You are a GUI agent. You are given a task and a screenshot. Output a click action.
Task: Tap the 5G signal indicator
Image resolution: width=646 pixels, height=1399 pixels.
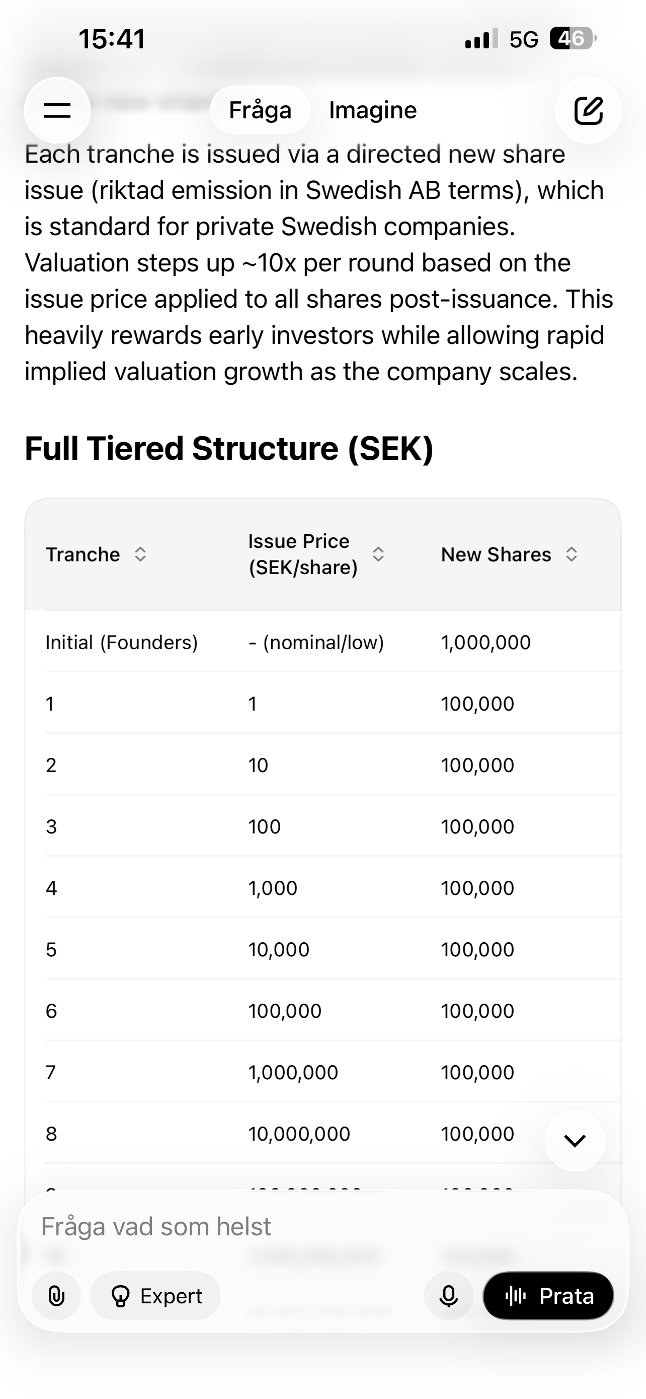point(523,39)
